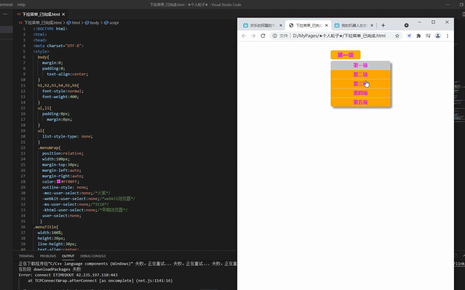Screen dimensions: 465x290
Task: Open the browser extensions puzzle icon
Action: click(x=418, y=36)
